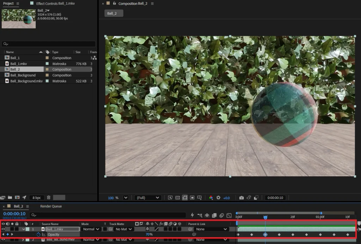
Task: Enable motion blur for the composition
Action: click(x=222, y=215)
